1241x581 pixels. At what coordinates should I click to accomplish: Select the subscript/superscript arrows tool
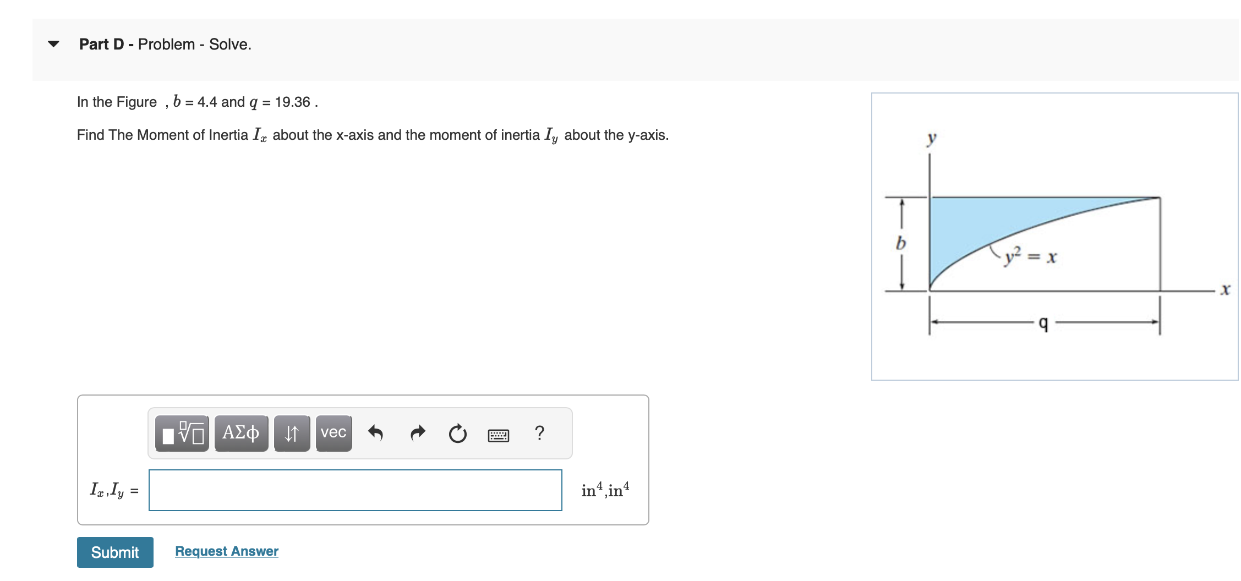(291, 434)
